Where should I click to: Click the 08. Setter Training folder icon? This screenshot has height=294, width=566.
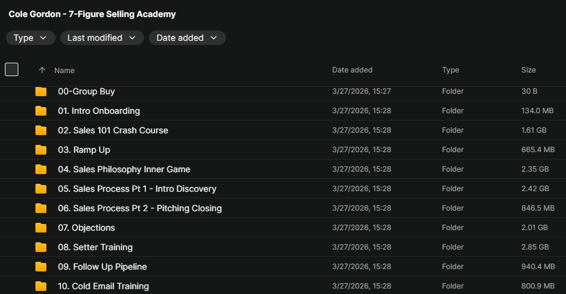41,247
